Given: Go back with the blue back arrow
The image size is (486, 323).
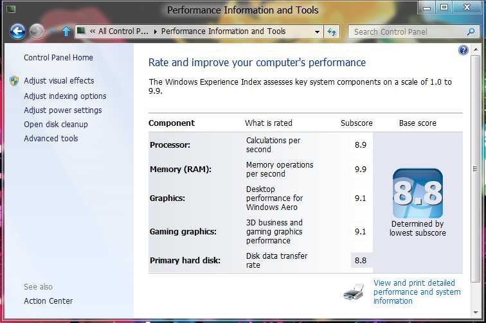Looking at the screenshot, I should (x=17, y=31).
